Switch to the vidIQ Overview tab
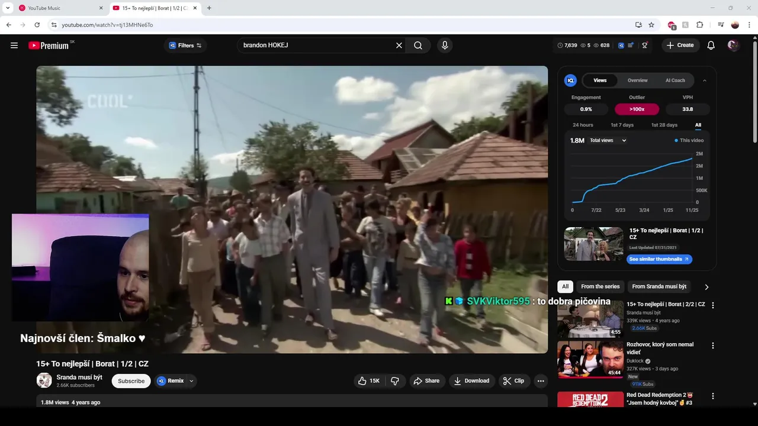Image resolution: width=758 pixels, height=426 pixels. click(x=638, y=80)
